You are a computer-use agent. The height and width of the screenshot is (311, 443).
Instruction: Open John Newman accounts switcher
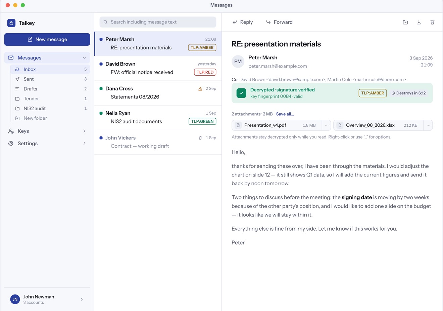47,299
